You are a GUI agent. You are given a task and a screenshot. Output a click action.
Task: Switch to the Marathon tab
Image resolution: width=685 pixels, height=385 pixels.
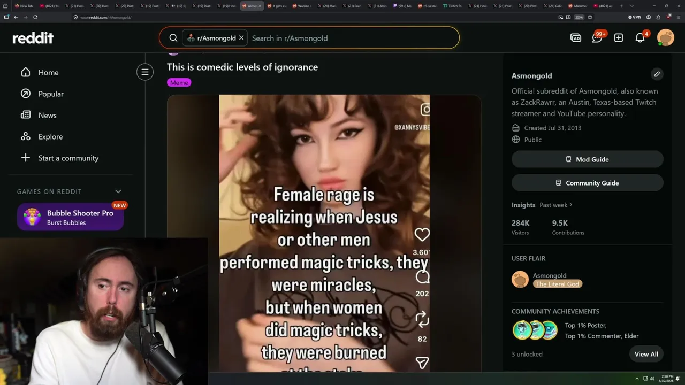(x=578, y=6)
